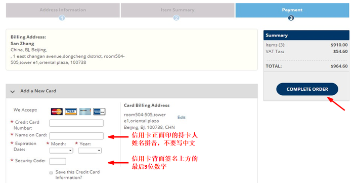The width and height of the screenshot is (354, 183).
Task: Click the COMPLETE ORDER button
Action: point(307,89)
